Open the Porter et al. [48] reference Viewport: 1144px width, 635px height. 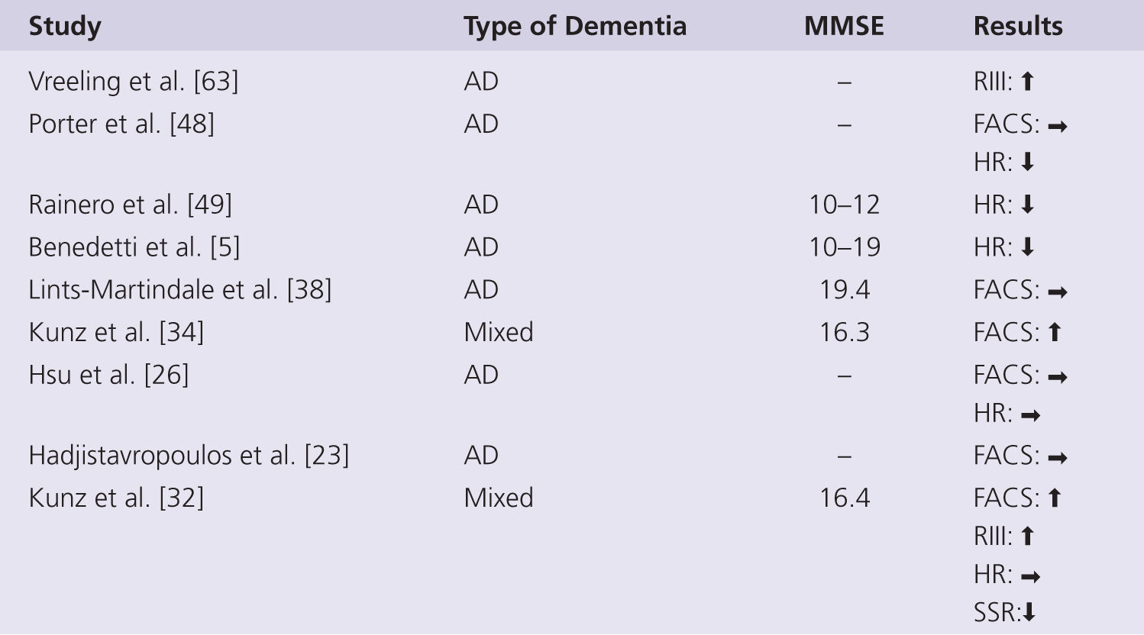click(121, 124)
